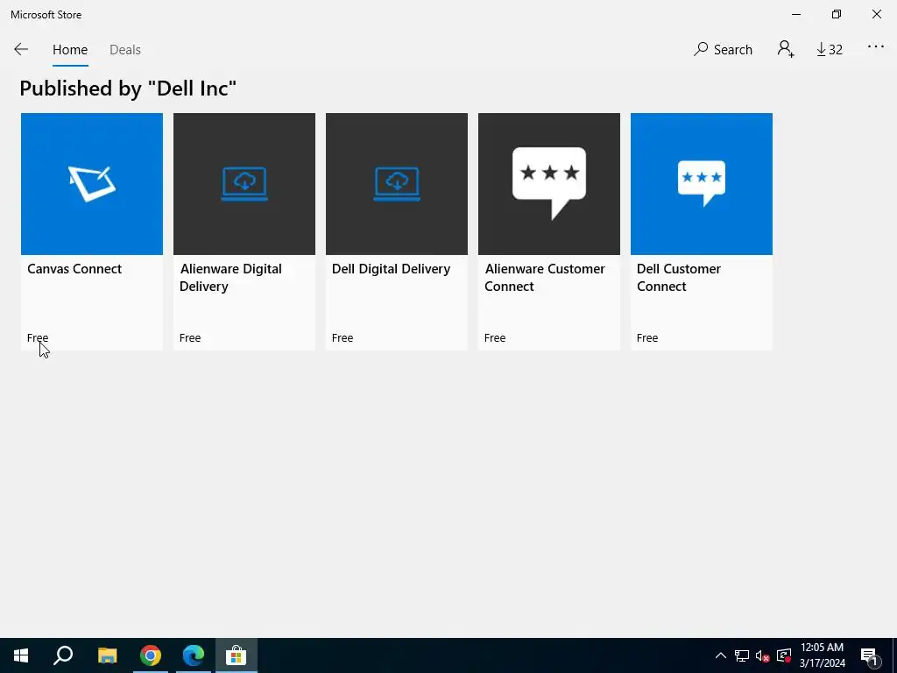The image size is (897, 673).
Task: Click the Dell Digital Delivery title
Action: [x=391, y=269]
